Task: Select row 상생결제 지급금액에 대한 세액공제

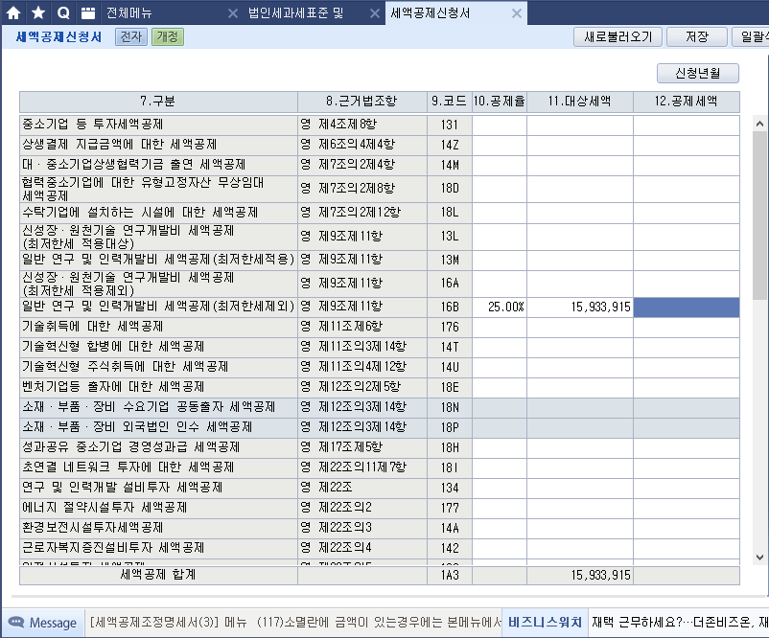Action: tap(379, 145)
